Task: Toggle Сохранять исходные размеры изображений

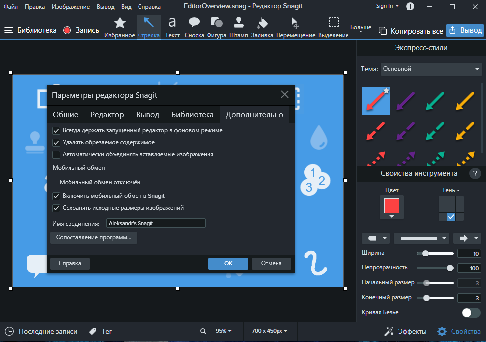Action: point(56,208)
